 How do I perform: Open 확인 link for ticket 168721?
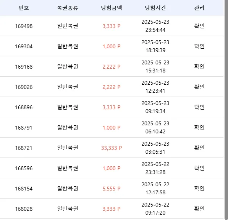point(199,148)
